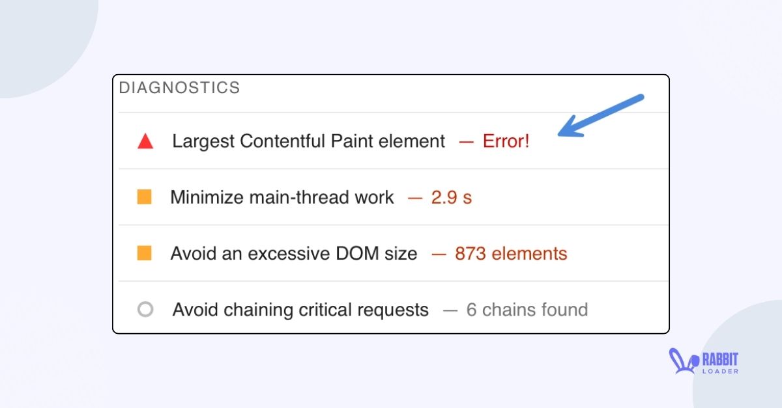Select the DIAGNOSTICS header
The width and height of the screenshot is (782, 408).
point(181,87)
